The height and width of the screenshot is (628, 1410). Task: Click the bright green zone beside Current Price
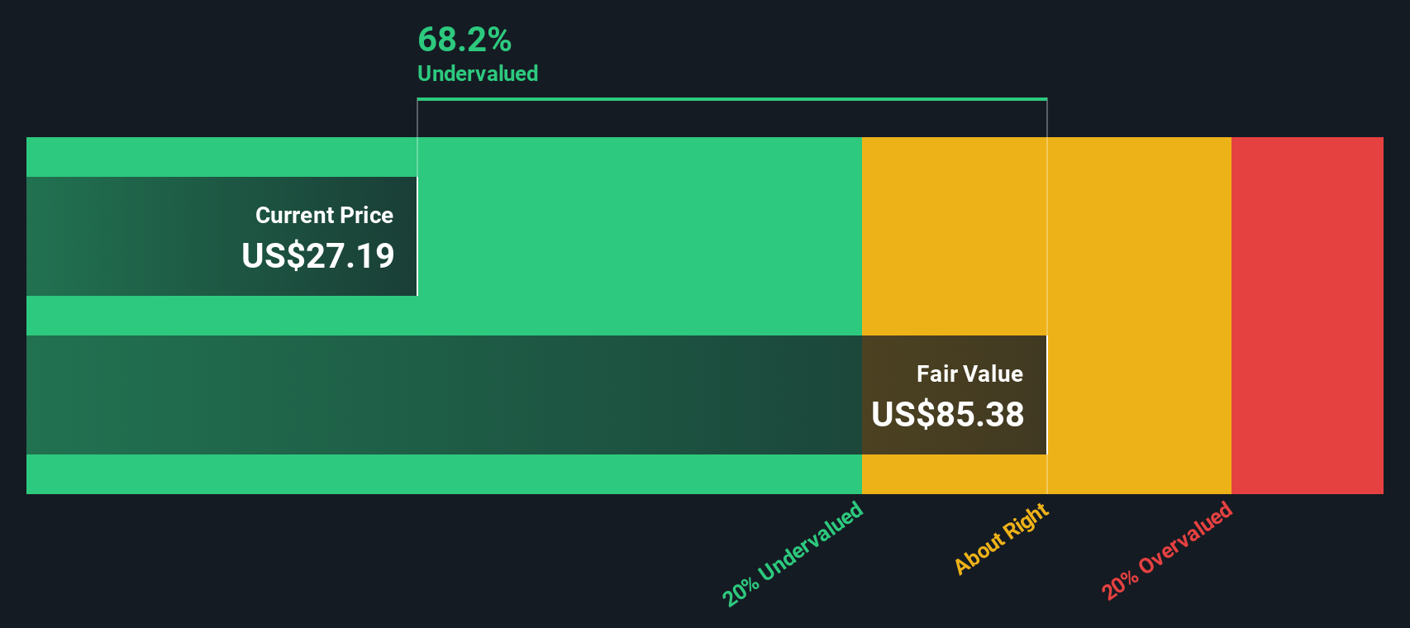[640, 236]
